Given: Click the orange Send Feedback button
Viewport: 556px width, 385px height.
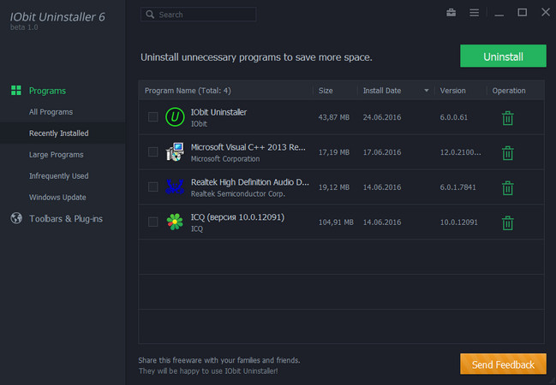Looking at the screenshot, I should pyautogui.click(x=503, y=364).
